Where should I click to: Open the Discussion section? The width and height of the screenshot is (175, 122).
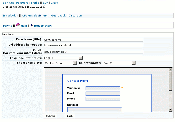coord(75,16)
